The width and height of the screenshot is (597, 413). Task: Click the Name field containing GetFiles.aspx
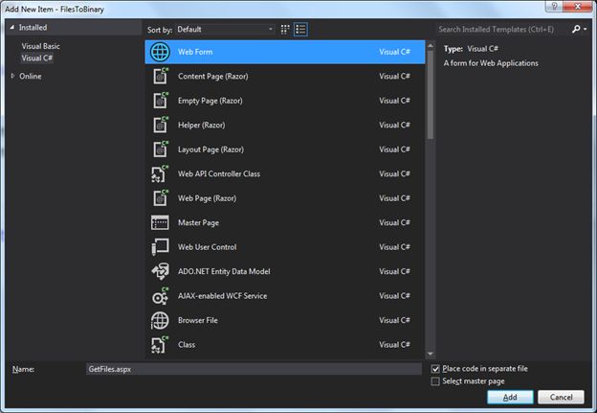(254, 369)
